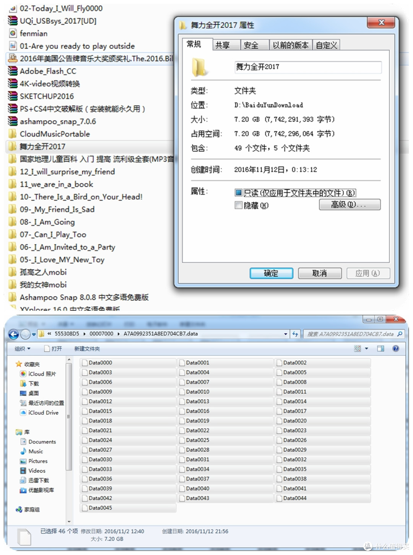Open 最近访问的位置 in sidebar
Viewport: 413px width, 555px height.
click(42, 403)
